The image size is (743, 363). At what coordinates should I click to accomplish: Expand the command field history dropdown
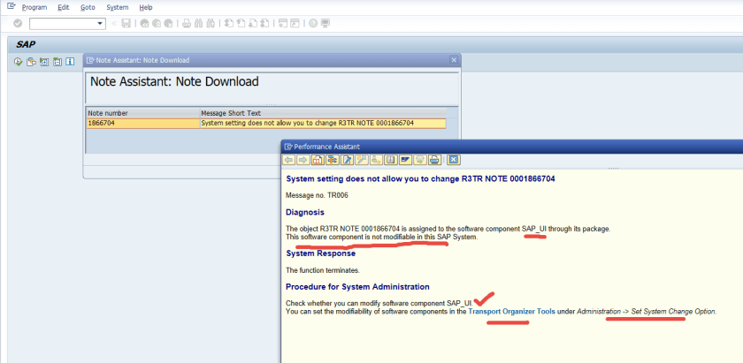pos(101,24)
